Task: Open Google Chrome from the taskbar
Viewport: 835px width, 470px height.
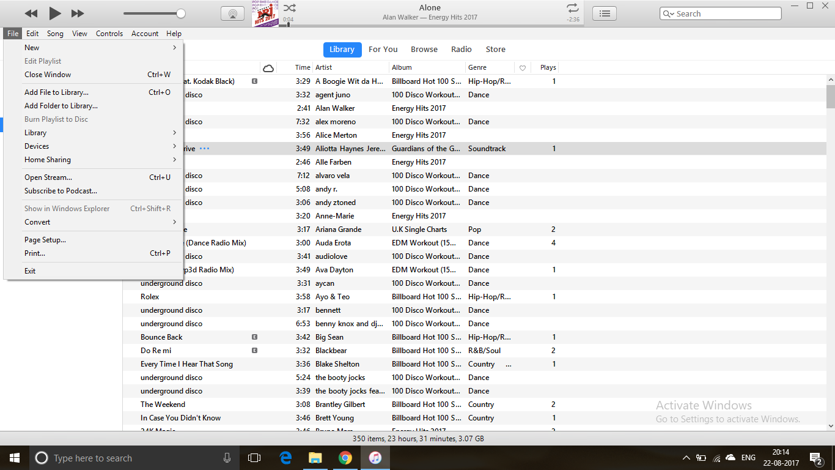Action: tap(345, 458)
